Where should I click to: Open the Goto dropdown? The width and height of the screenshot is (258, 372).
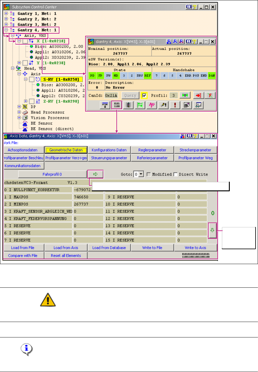[x=142, y=174]
